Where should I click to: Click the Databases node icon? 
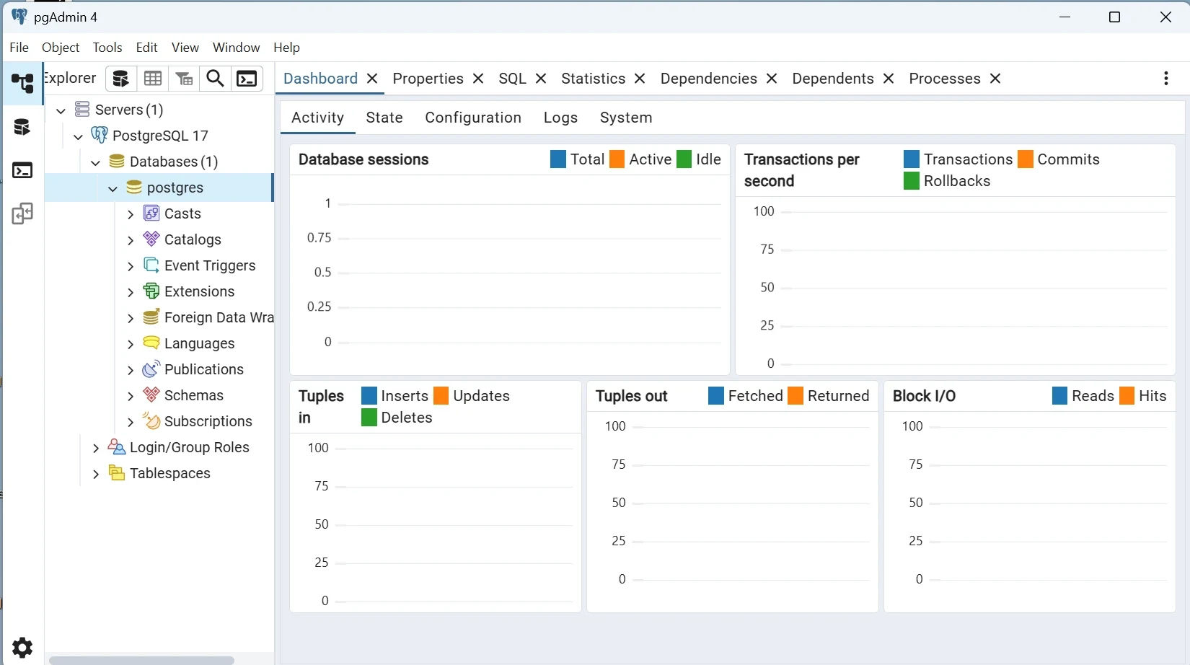click(x=117, y=162)
